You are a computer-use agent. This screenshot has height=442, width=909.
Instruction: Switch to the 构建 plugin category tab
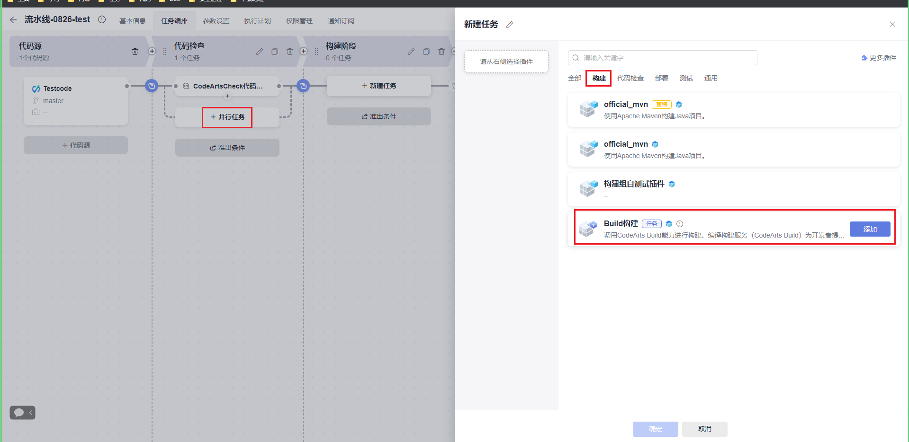[x=599, y=78]
